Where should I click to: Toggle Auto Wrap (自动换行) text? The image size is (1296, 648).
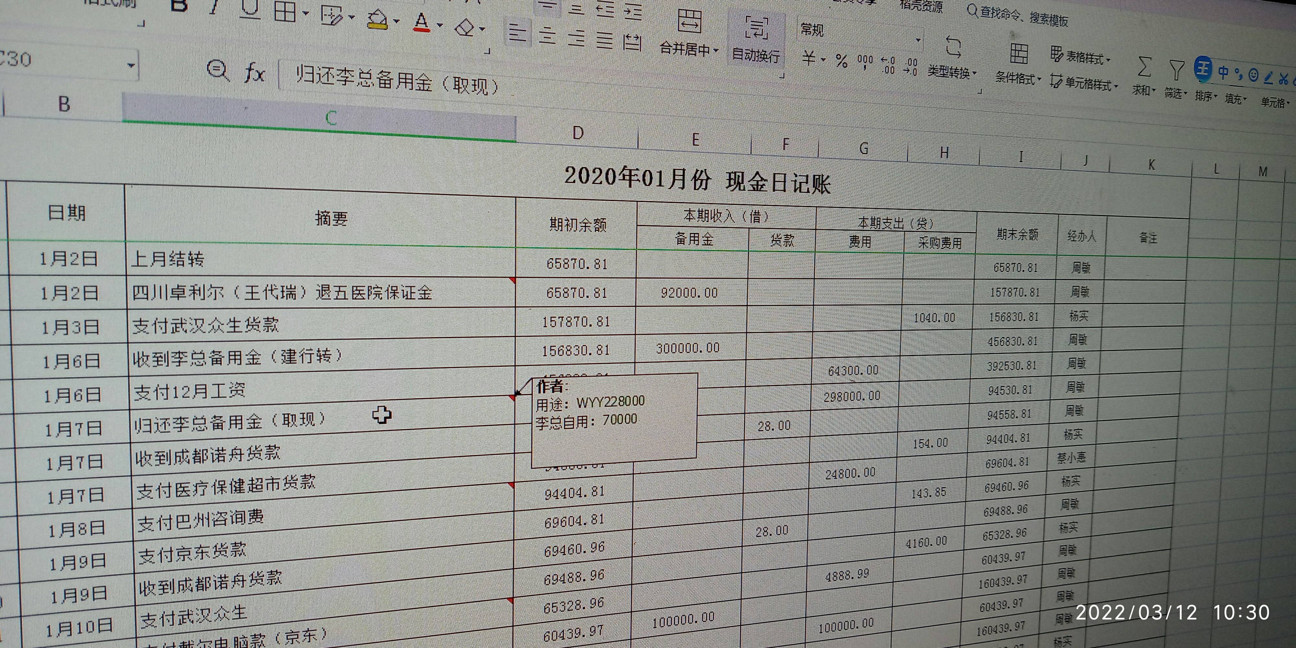756,29
